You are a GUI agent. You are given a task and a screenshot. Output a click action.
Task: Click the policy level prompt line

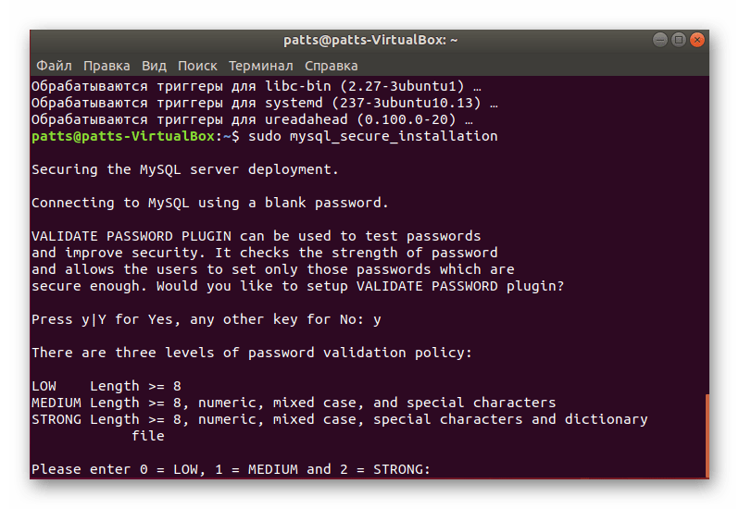coord(231,469)
